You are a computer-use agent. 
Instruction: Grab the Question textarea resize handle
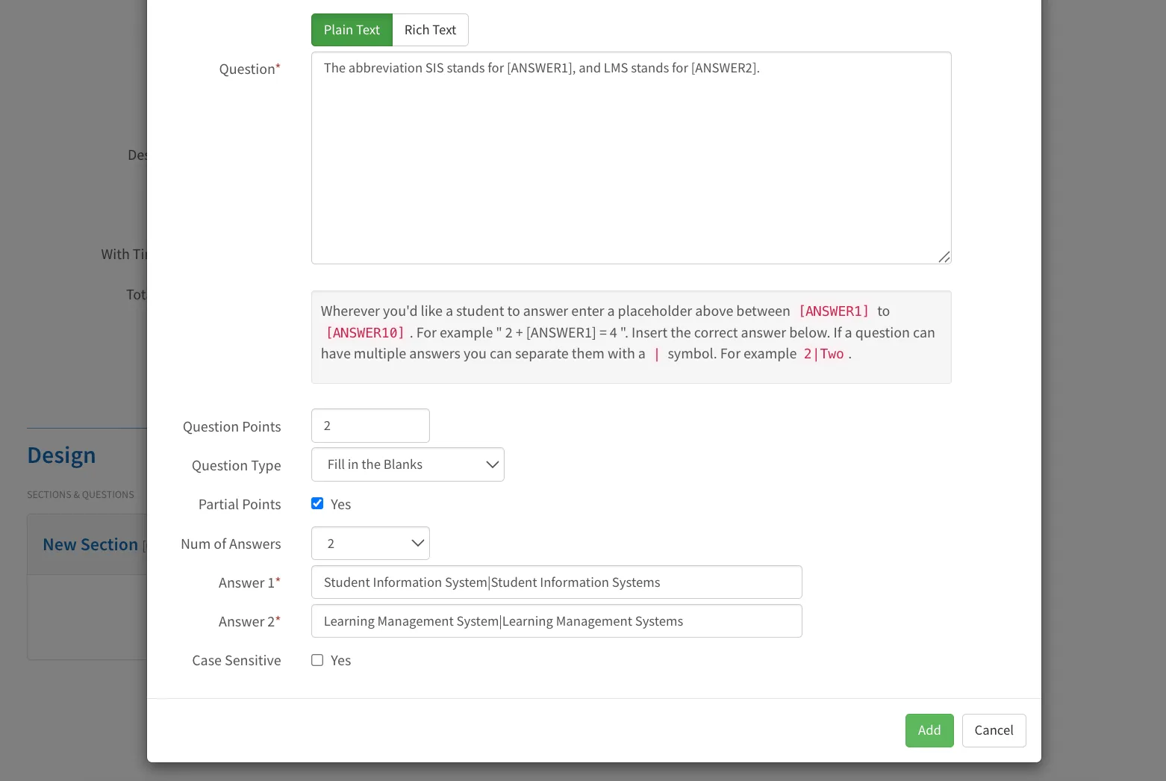pyautogui.click(x=944, y=257)
